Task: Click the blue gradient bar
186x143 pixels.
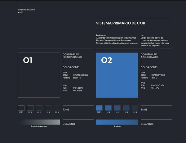Action: point(117,122)
